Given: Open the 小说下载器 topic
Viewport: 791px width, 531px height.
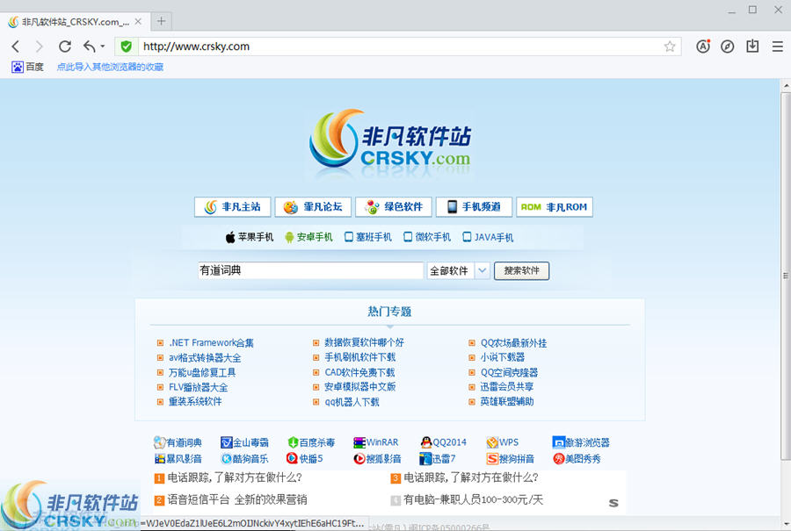Looking at the screenshot, I should pos(503,357).
